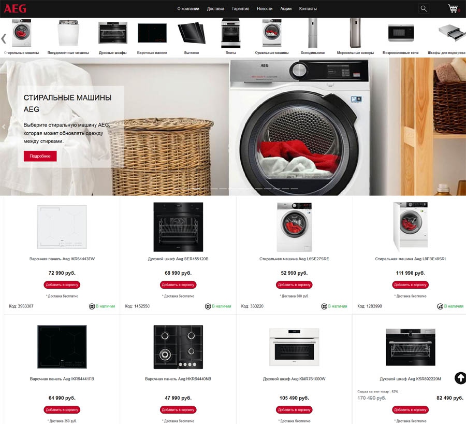This screenshot has height=424, width=466.
Task: Go to previous banner slide arrow
Action: (4, 127)
